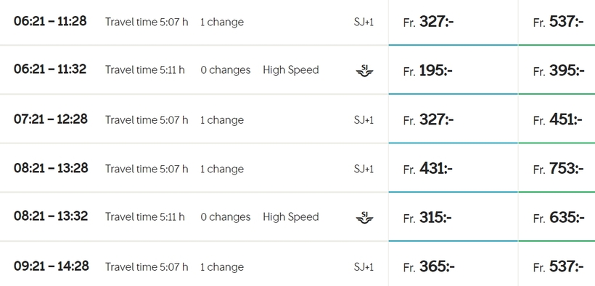Click the SJ logo icon on 08:21–13:32 row
Image resolution: width=595 pixels, height=286 pixels.
click(364, 217)
